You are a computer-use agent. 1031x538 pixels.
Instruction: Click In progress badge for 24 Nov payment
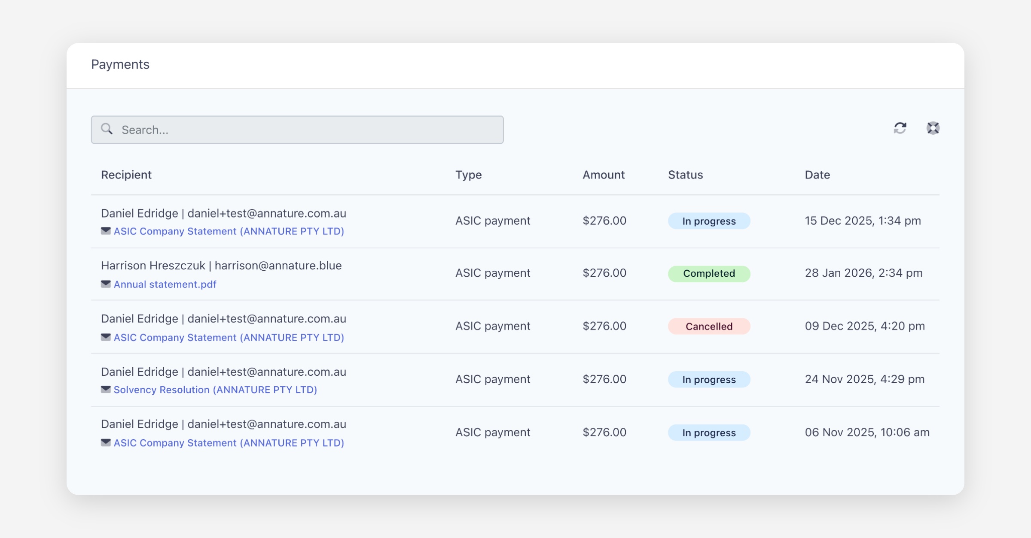[709, 380]
